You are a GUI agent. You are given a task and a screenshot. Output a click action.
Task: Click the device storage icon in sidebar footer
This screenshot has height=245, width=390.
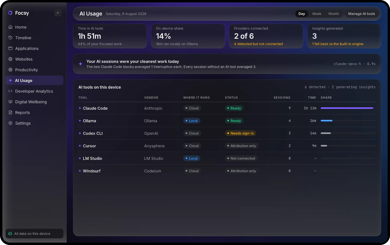click(x=10, y=234)
